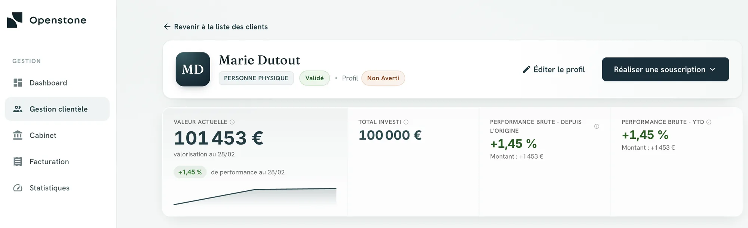Viewport: 748px width, 228px height.
Task: Click the pencil edit icon
Action: click(526, 69)
